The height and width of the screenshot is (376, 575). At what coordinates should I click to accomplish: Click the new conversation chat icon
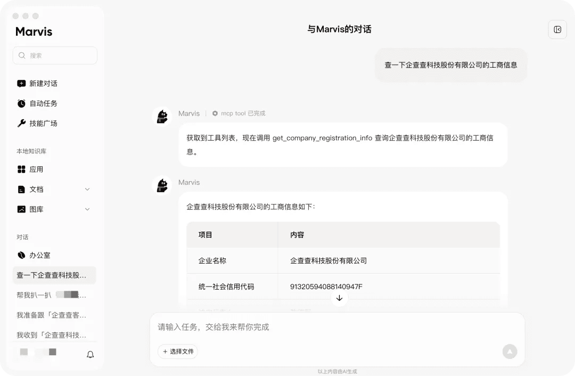point(21,84)
